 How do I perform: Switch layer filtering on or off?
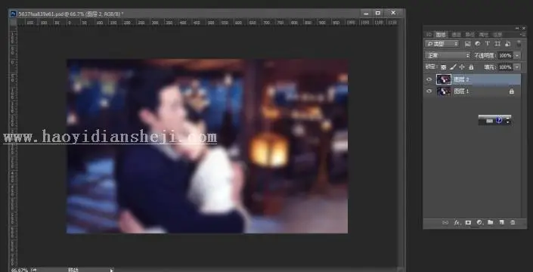(x=519, y=44)
